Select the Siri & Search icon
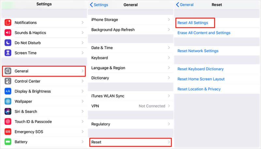The height and width of the screenshot is (149, 261). [8, 111]
